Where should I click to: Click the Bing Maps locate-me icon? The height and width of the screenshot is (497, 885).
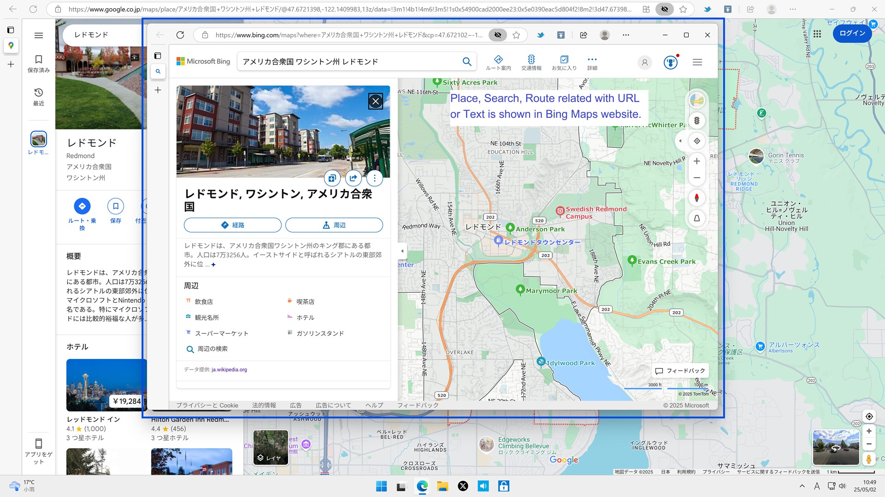(x=697, y=141)
